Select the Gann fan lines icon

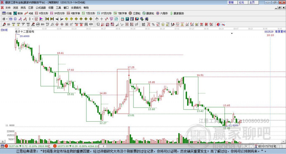tap(103, 24)
